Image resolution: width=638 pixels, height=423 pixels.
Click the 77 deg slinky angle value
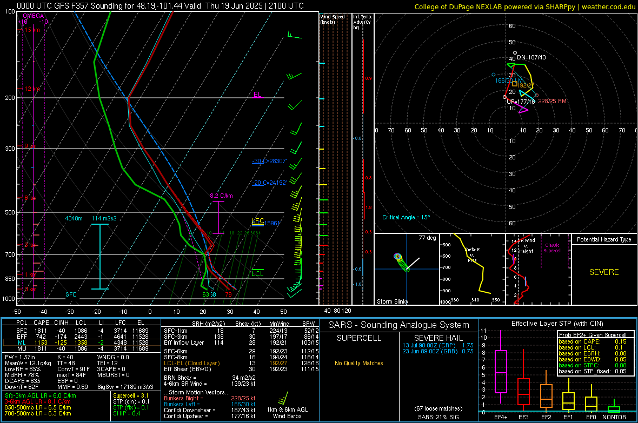(427, 238)
